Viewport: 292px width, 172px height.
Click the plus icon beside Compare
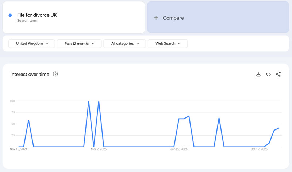156,18
